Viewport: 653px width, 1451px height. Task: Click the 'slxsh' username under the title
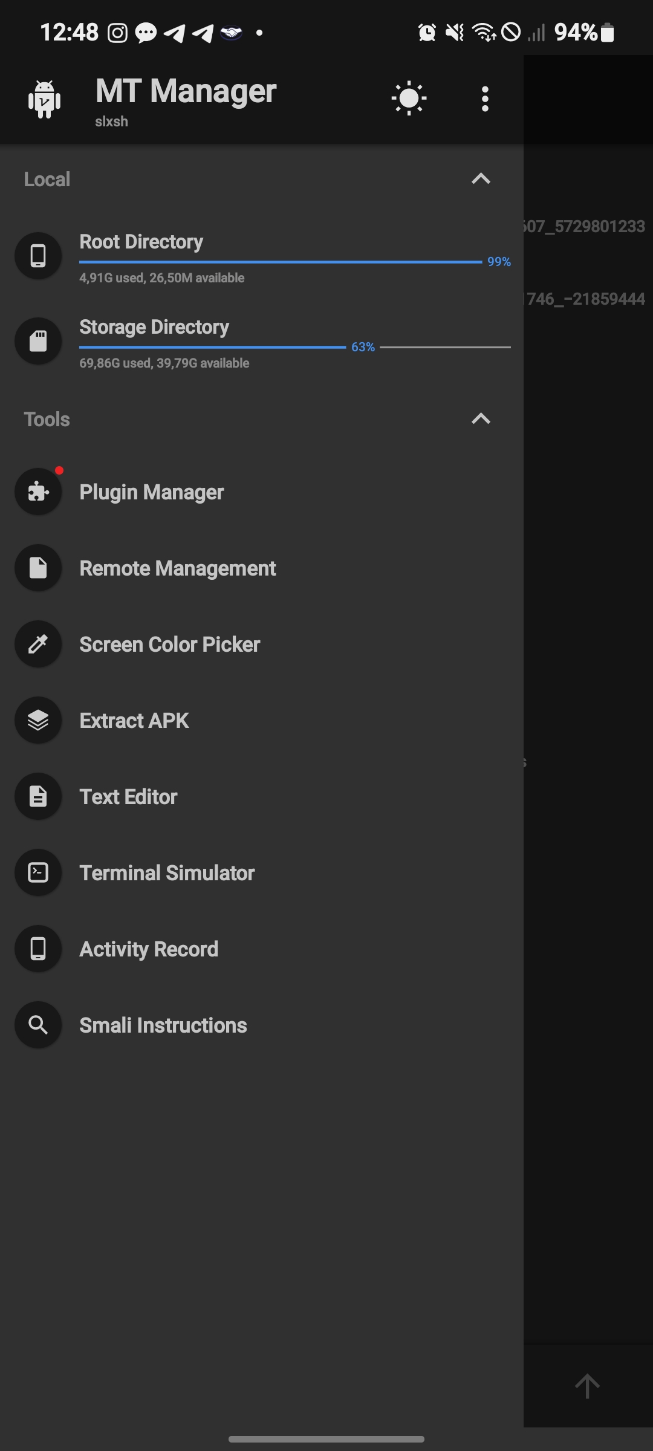(111, 122)
